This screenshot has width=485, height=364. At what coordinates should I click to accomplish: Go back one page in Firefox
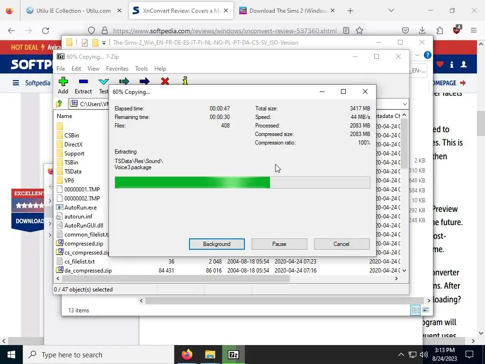click(11, 30)
